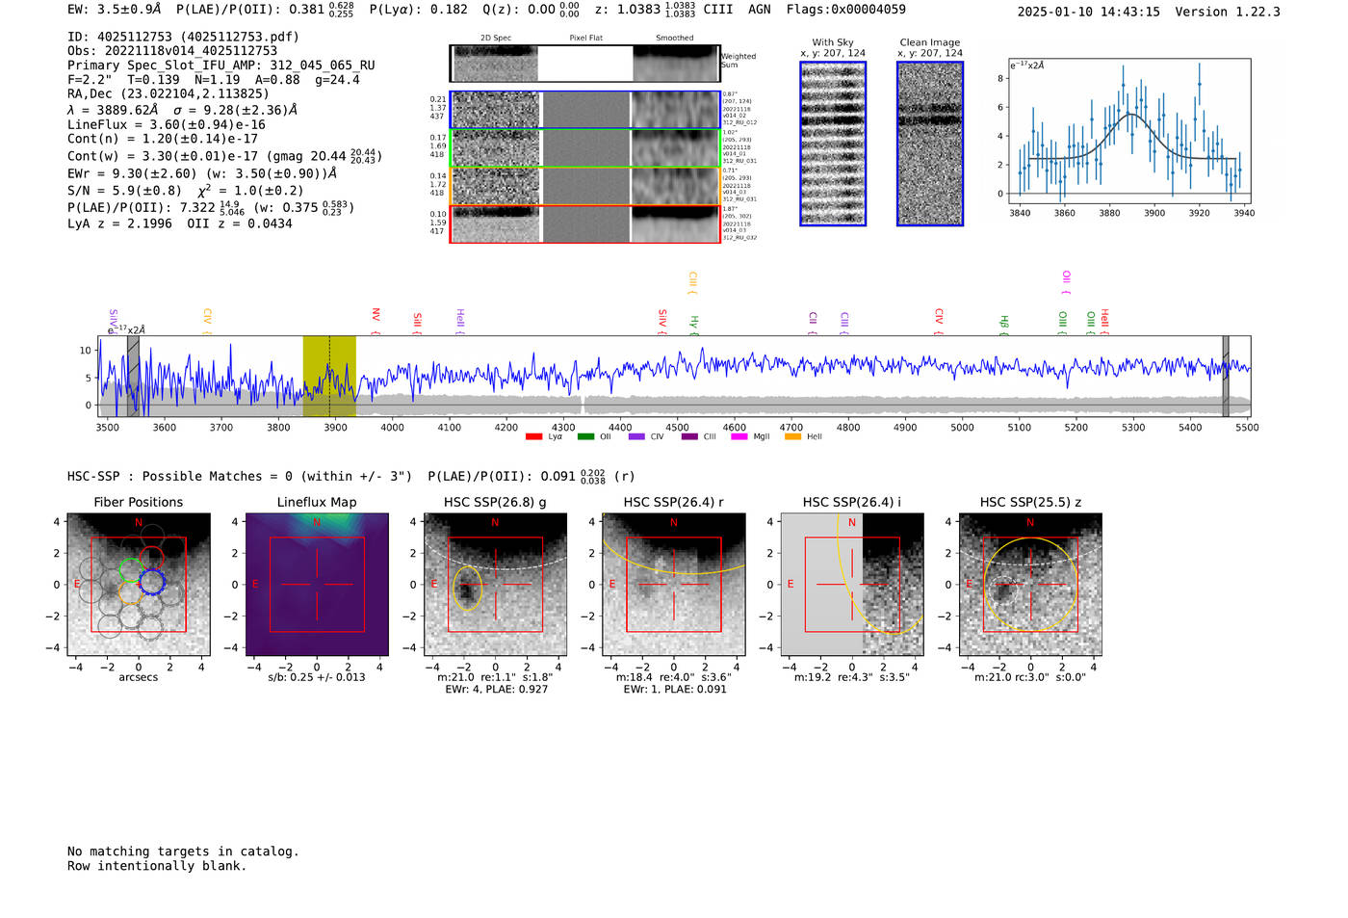Click the EW: 3.5±0.9Å header value
Image resolution: width=1348 pixels, height=918 pixels.
[x=115, y=9]
